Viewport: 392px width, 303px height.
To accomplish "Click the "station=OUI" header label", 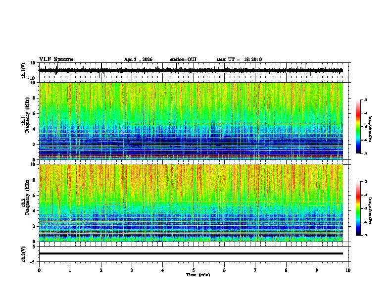I will [x=183, y=59].
